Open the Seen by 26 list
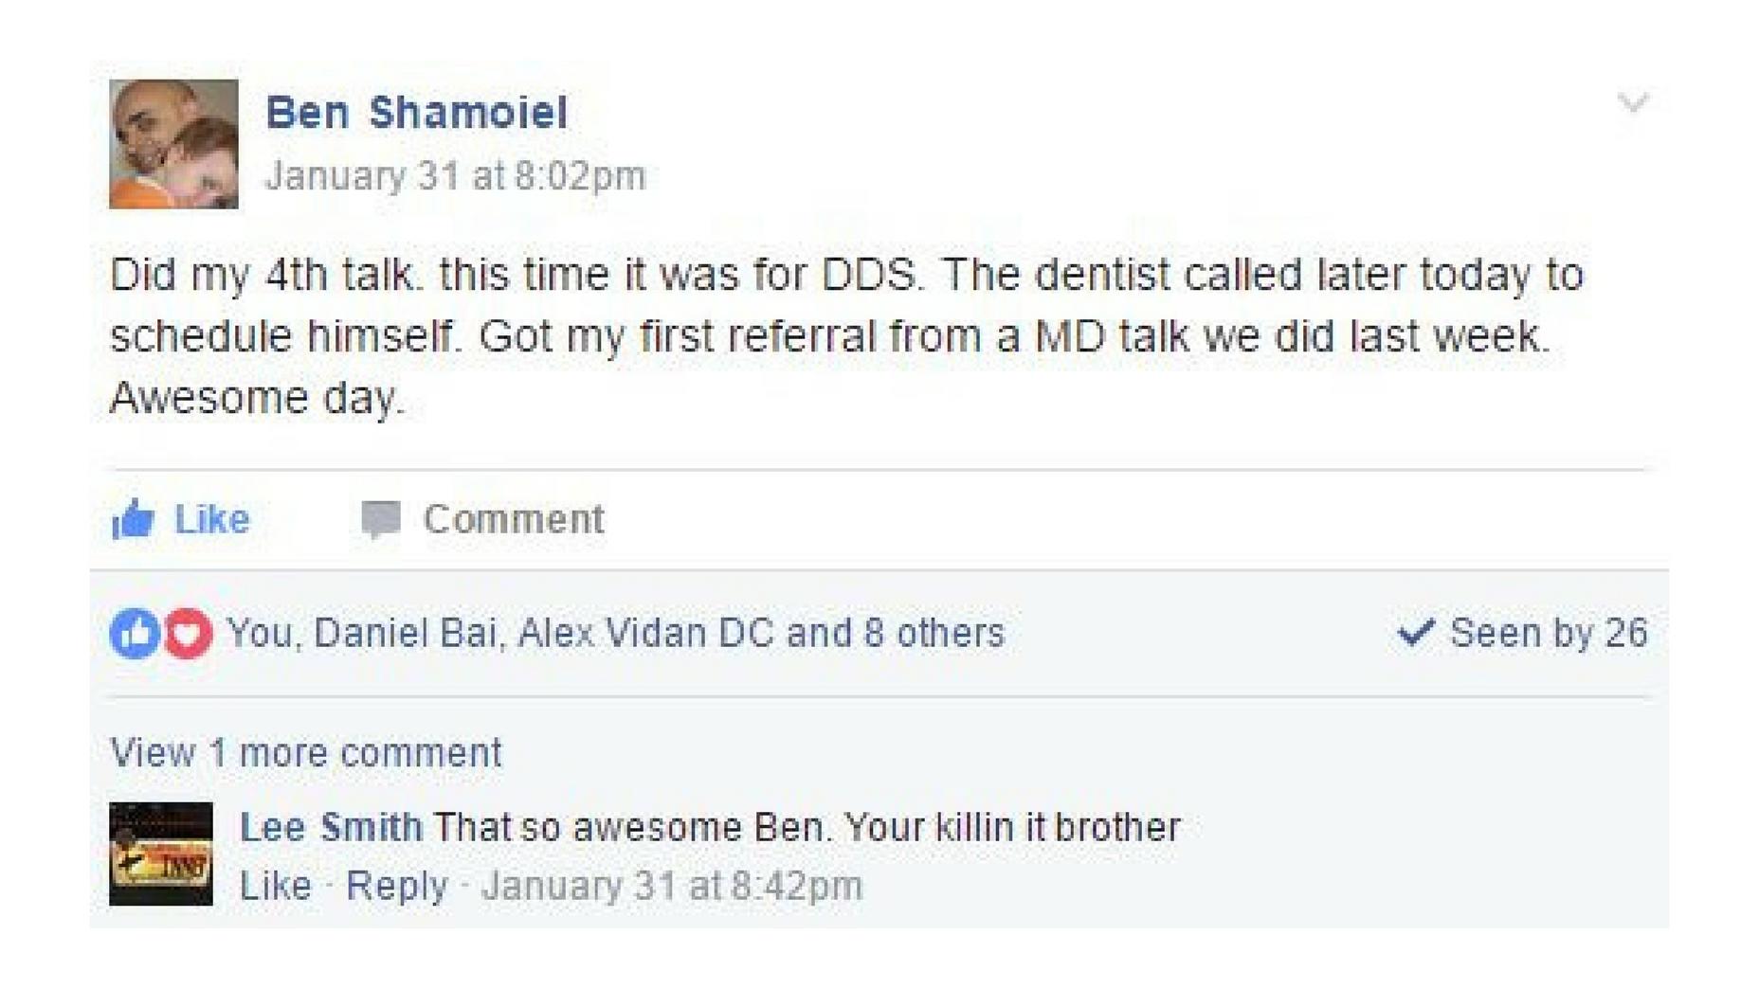Viewport: 1759px width, 989px height. tap(1548, 633)
